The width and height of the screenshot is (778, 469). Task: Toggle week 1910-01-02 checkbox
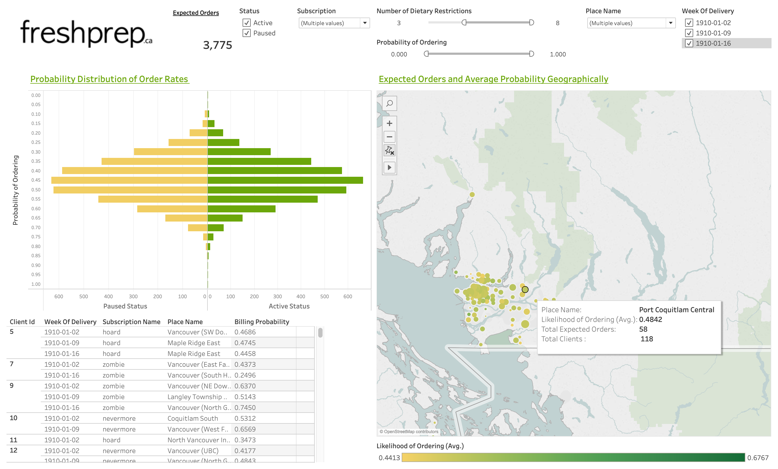[x=689, y=23]
